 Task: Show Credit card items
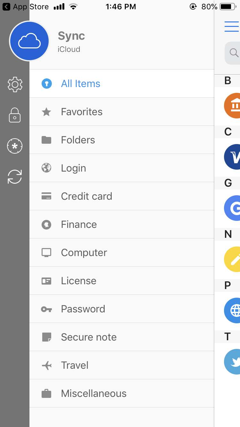point(86,196)
